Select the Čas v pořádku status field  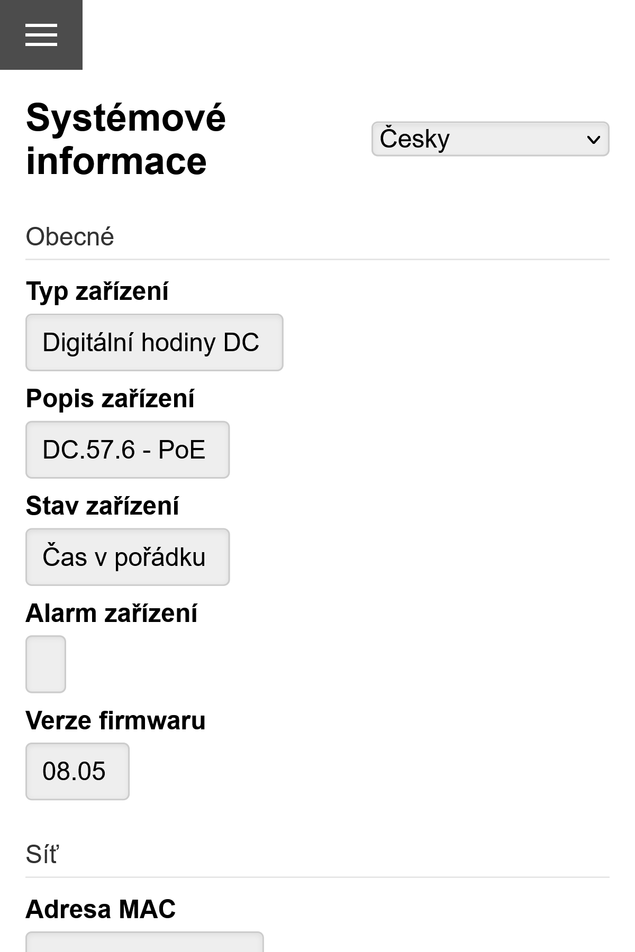[127, 556]
